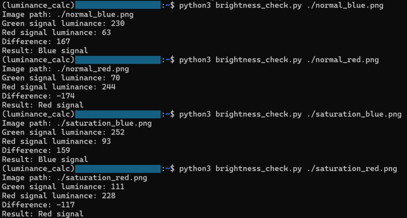Image resolution: width=407 pixels, height=218 pixels.
Task: Click the 'Difference: 159' line
Action: pos(36,151)
